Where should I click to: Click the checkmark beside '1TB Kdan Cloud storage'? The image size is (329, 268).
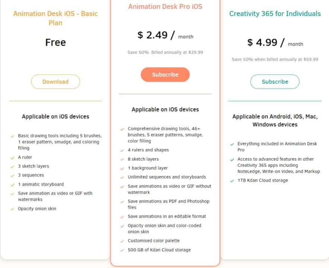point(232,180)
